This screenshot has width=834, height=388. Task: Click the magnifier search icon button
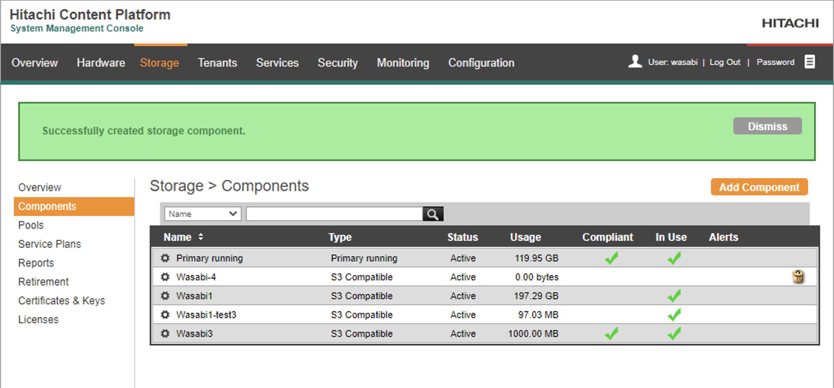tap(433, 214)
